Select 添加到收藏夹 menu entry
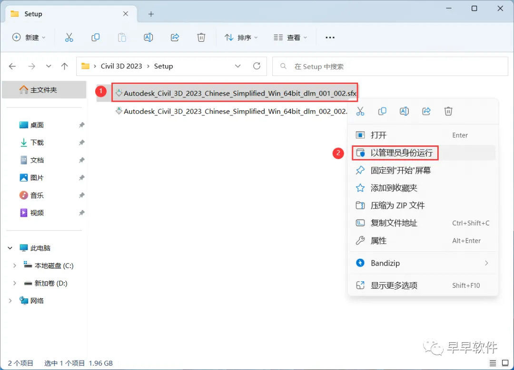This screenshot has width=514, height=370. 423,188
